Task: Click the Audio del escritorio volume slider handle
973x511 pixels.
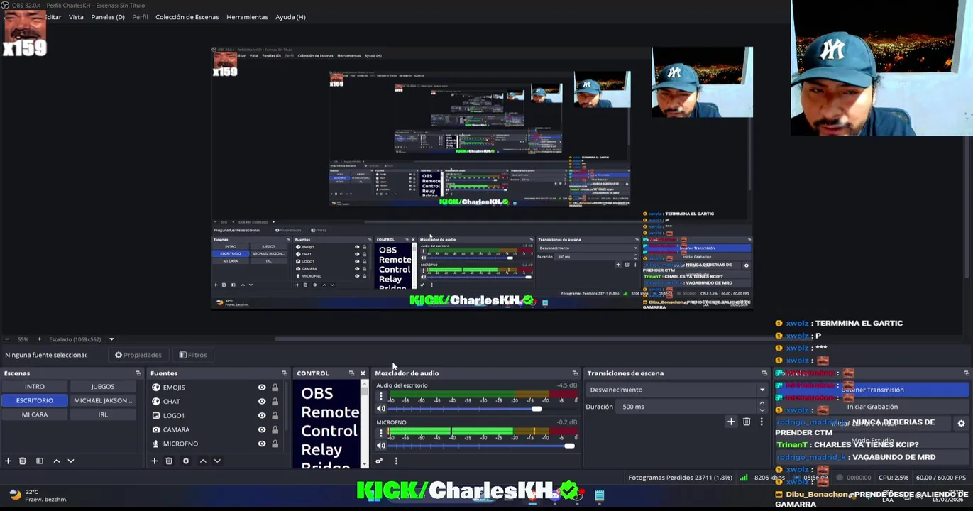Action: tap(537, 409)
